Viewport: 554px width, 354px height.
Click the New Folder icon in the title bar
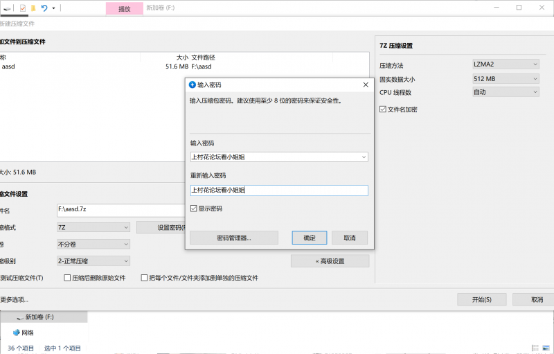tap(33, 8)
